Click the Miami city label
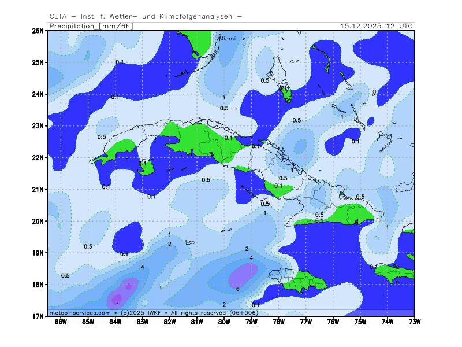Image resolution: width=462 pixels, height=347 pixels. pos(228,39)
